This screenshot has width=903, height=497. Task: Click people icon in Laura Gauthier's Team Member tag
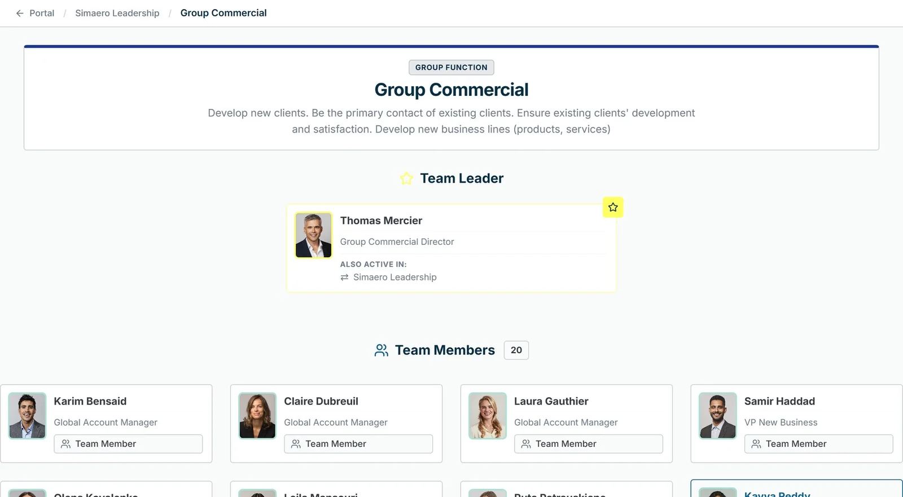point(526,444)
